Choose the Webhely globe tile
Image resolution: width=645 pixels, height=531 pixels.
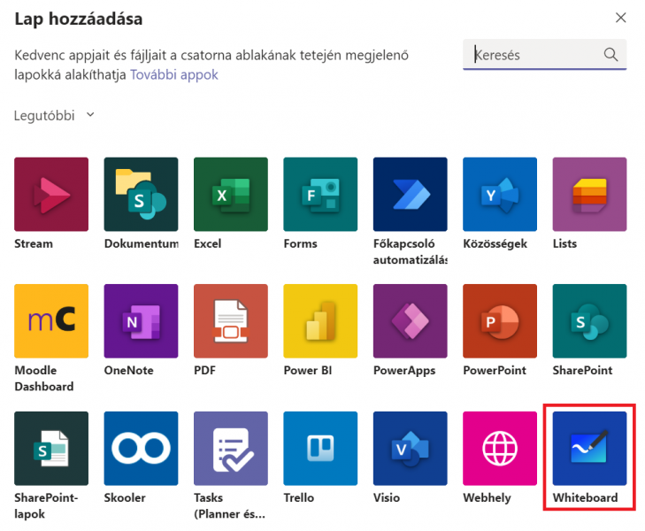point(500,449)
